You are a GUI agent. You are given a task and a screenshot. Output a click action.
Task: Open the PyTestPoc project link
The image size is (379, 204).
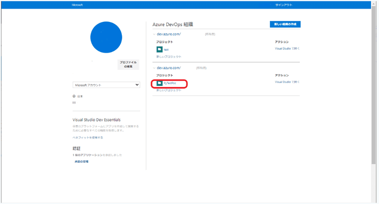click(170, 83)
